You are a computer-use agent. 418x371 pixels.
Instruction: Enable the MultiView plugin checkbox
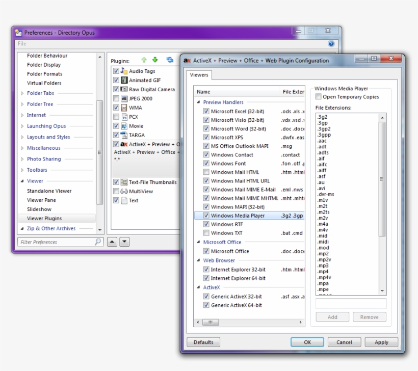[116, 192]
